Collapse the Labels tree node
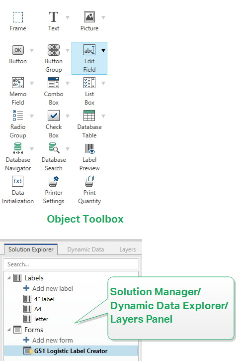Image resolution: width=241 pixels, height=361 pixels. pyautogui.click(x=9, y=278)
